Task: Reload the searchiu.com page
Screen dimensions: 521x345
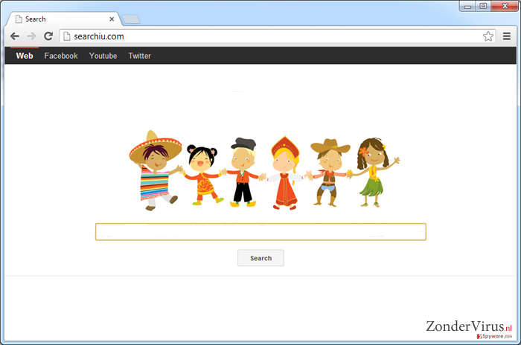Action: pyautogui.click(x=48, y=36)
